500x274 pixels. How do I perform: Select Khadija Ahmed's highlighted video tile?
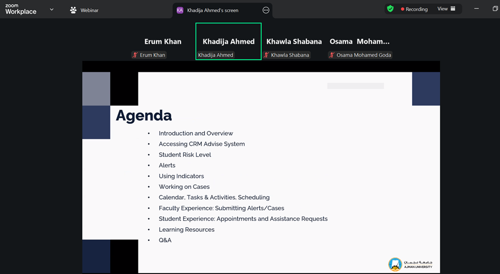tap(228, 42)
